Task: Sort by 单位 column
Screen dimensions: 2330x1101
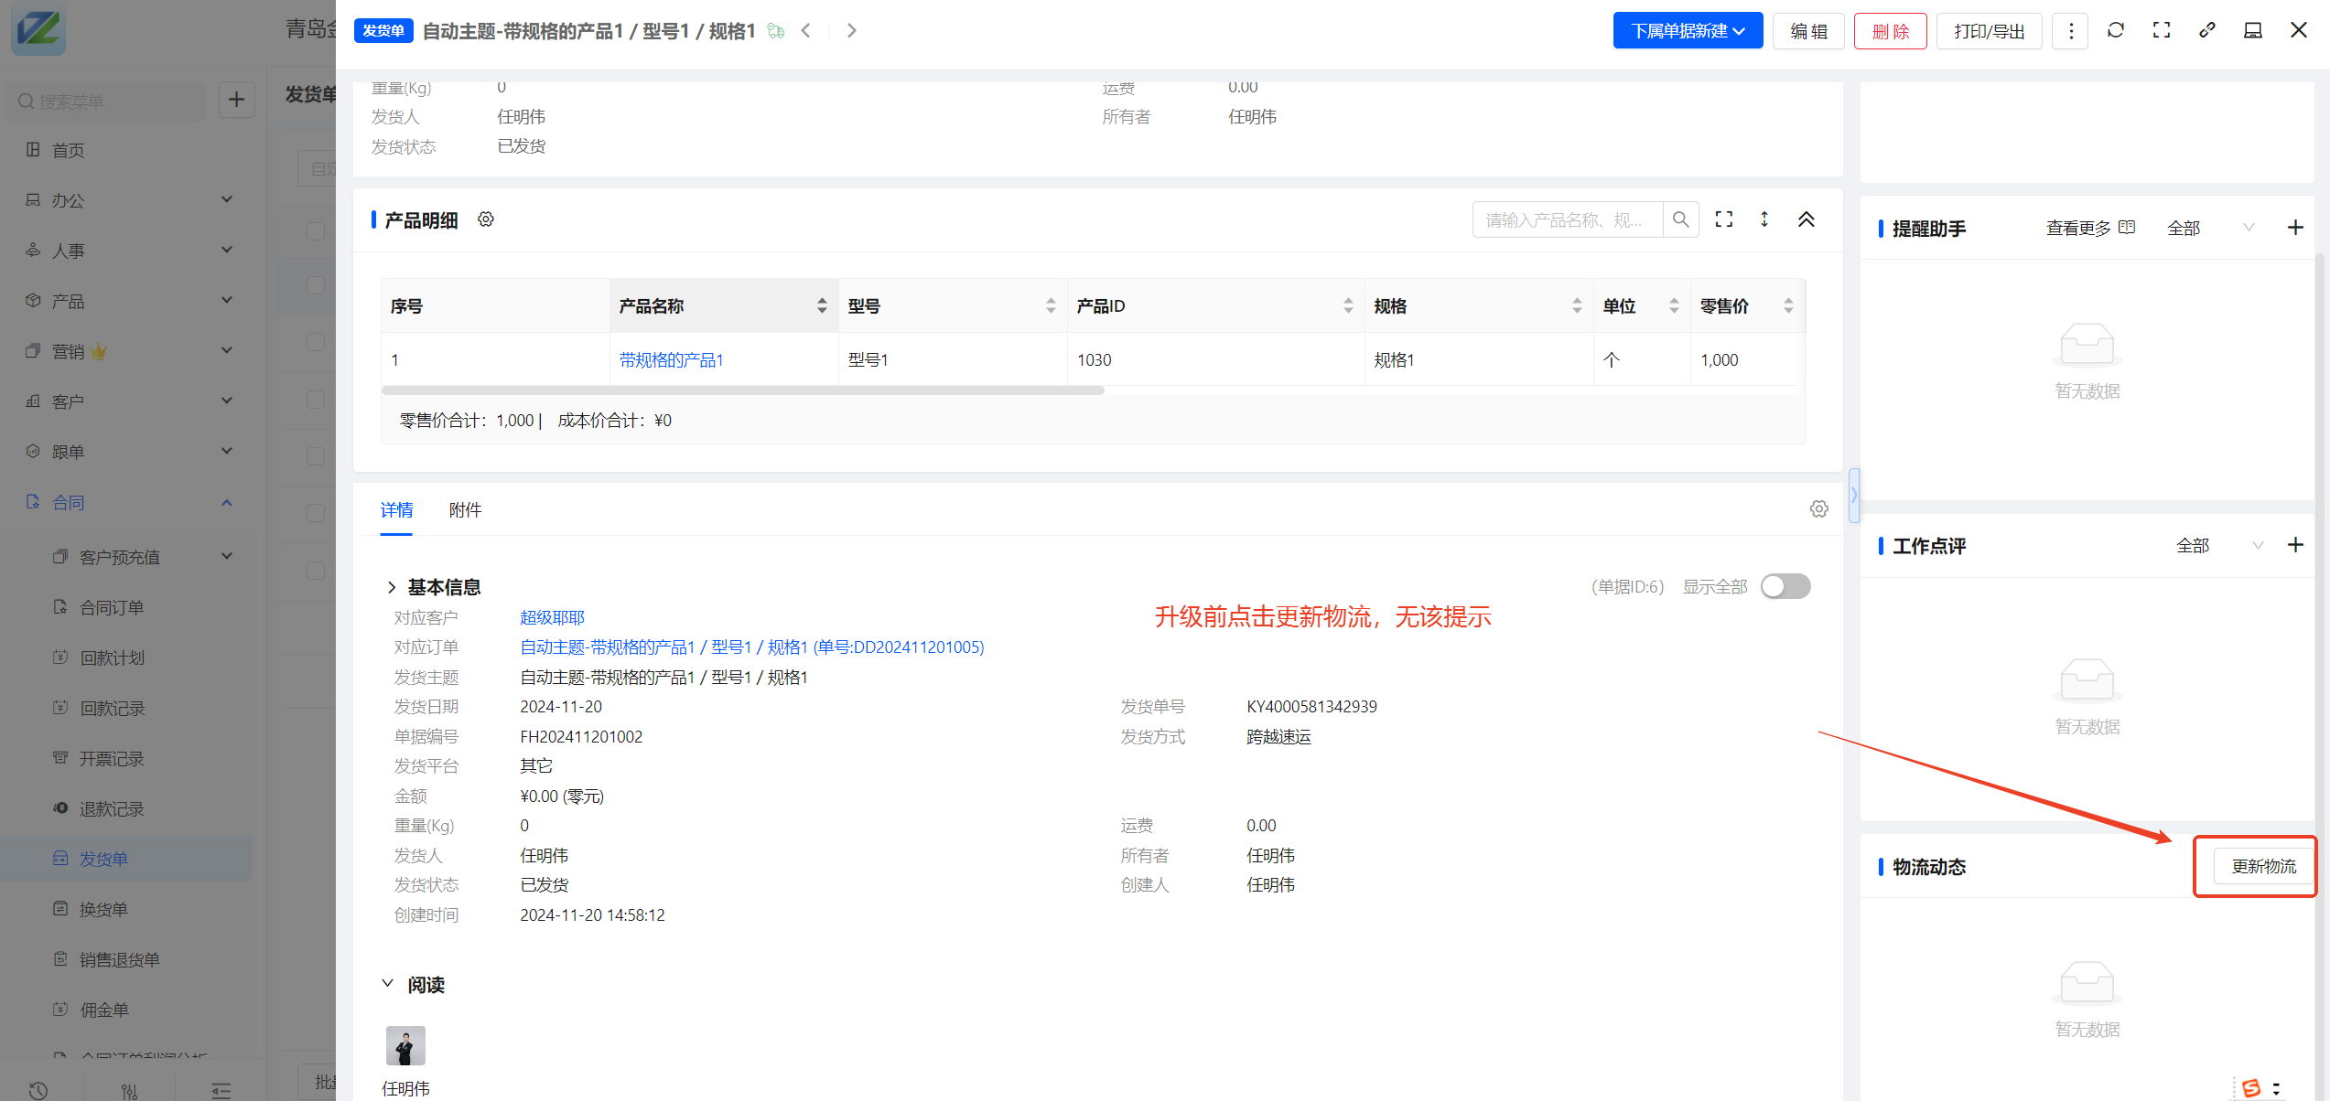Action: coord(1673,306)
